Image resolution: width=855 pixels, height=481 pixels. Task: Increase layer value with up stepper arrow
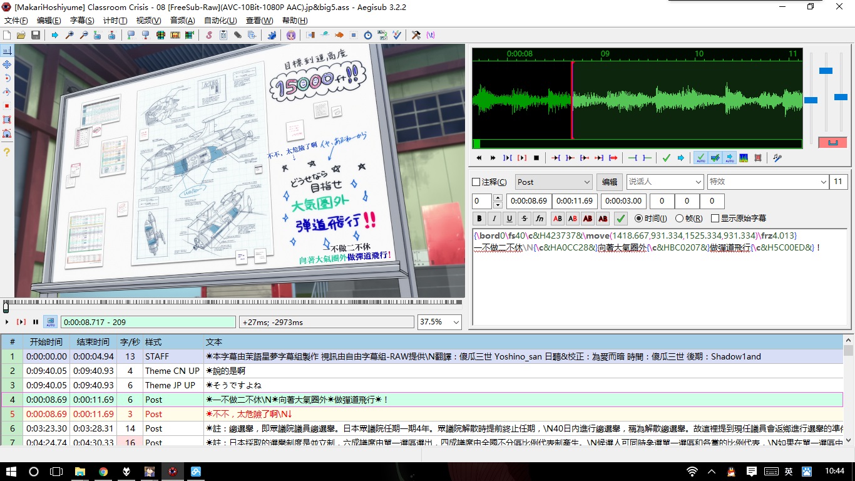(x=498, y=198)
